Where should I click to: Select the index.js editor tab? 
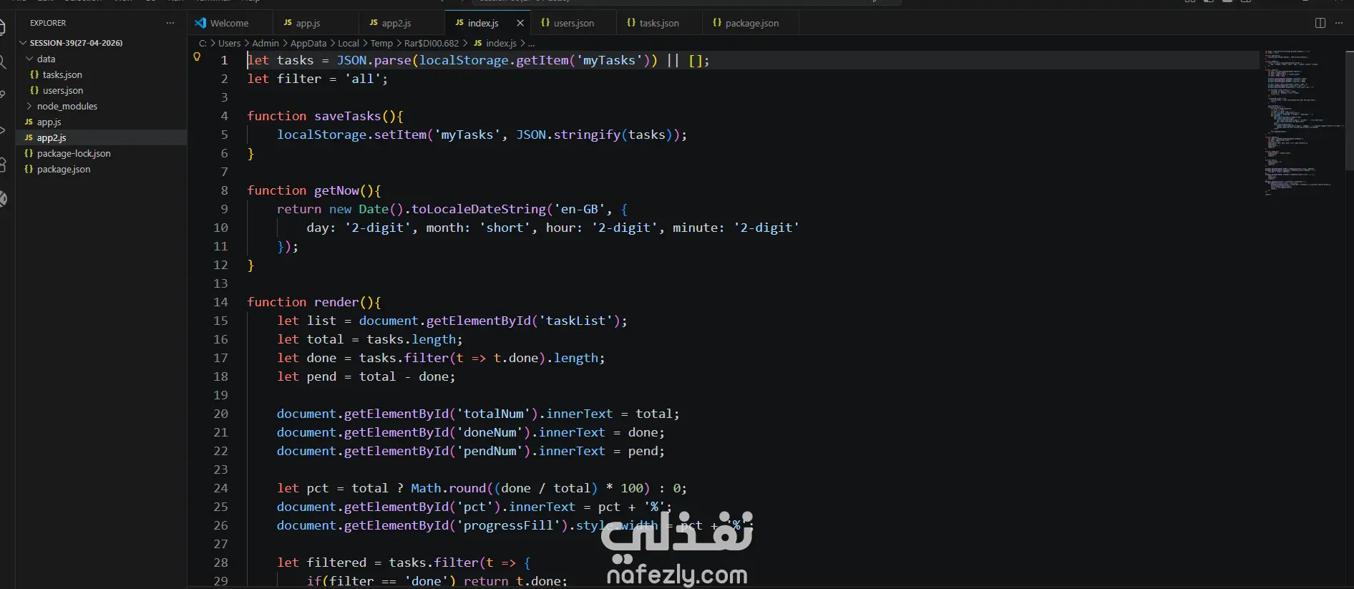(x=482, y=23)
